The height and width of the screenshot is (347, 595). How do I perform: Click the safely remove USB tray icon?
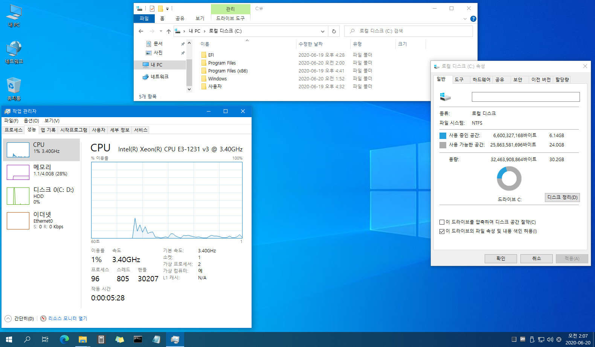(532, 339)
